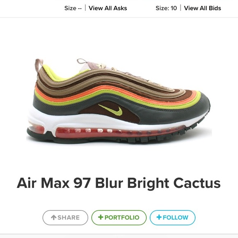Open the View All Asks link
The height and width of the screenshot is (238, 238).
[x=108, y=8]
